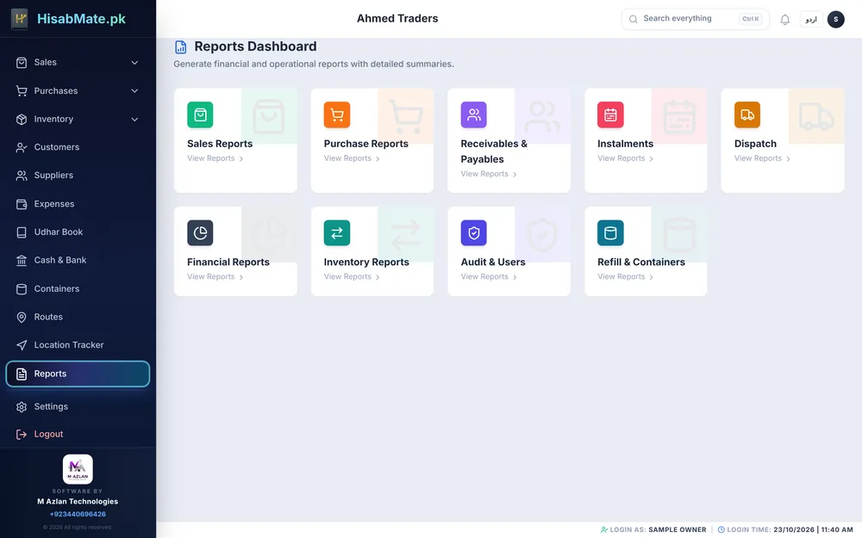Click the Routes map pin icon
The width and height of the screenshot is (862, 538).
(x=22, y=318)
